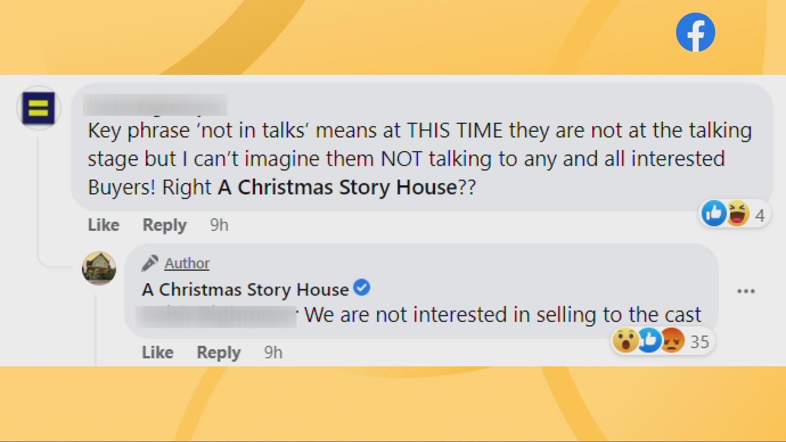The width and height of the screenshot is (786, 442).
Task: Click the Facebook logo
Action: pyautogui.click(x=695, y=32)
